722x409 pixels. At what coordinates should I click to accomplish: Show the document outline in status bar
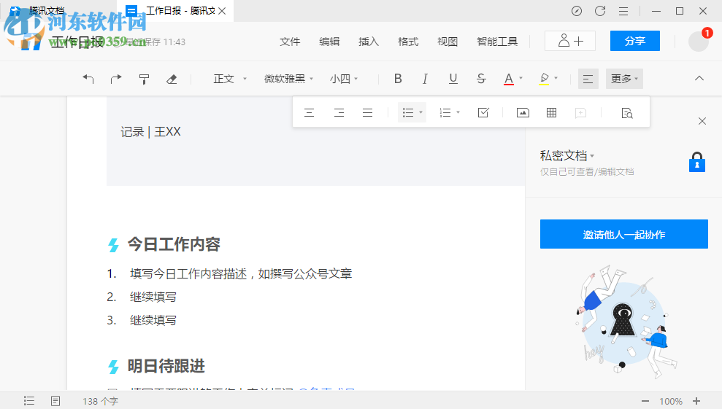29,401
